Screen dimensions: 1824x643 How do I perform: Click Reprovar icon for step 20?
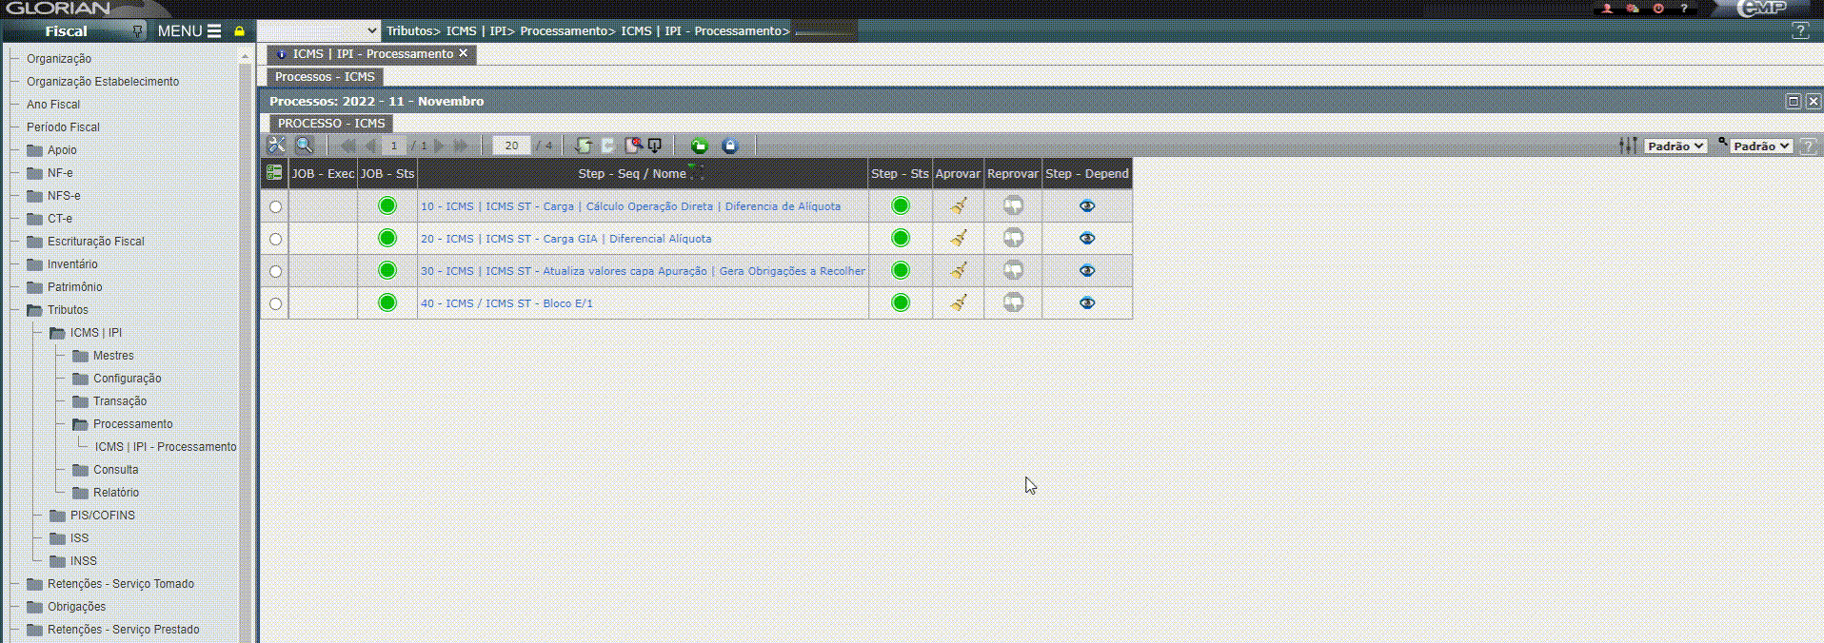(x=1013, y=238)
